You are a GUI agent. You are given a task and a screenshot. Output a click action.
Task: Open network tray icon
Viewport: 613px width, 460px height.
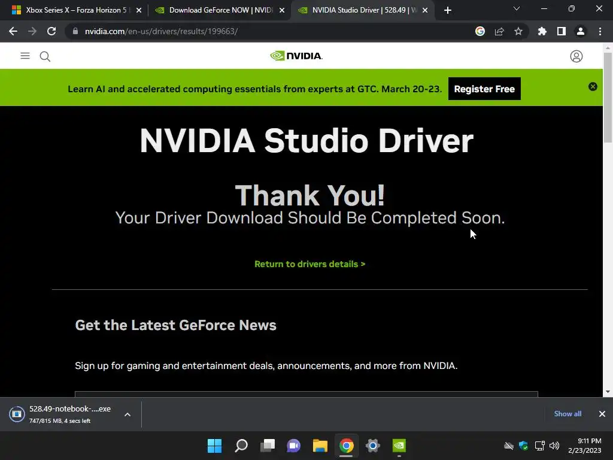tap(539, 446)
